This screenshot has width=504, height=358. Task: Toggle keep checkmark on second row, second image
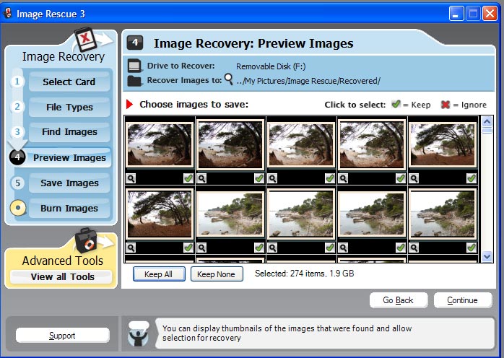click(x=259, y=248)
